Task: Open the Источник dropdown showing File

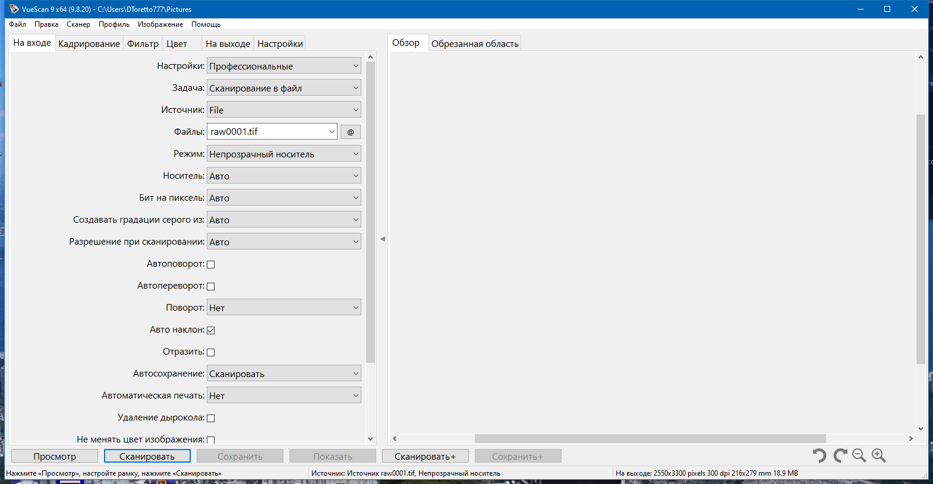Action: click(x=284, y=110)
